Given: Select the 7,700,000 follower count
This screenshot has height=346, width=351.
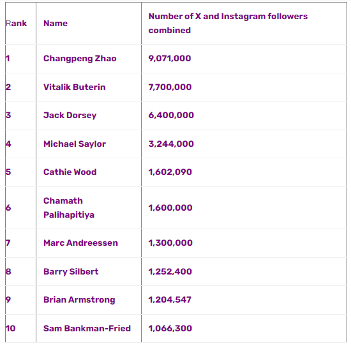Looking at the screenshot, I should [170, 87].
